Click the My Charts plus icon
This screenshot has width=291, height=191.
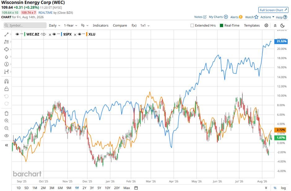(226, 17)
